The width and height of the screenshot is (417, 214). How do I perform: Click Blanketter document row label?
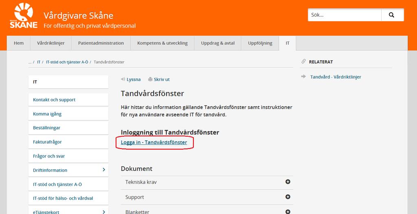[x=137, y=212]
